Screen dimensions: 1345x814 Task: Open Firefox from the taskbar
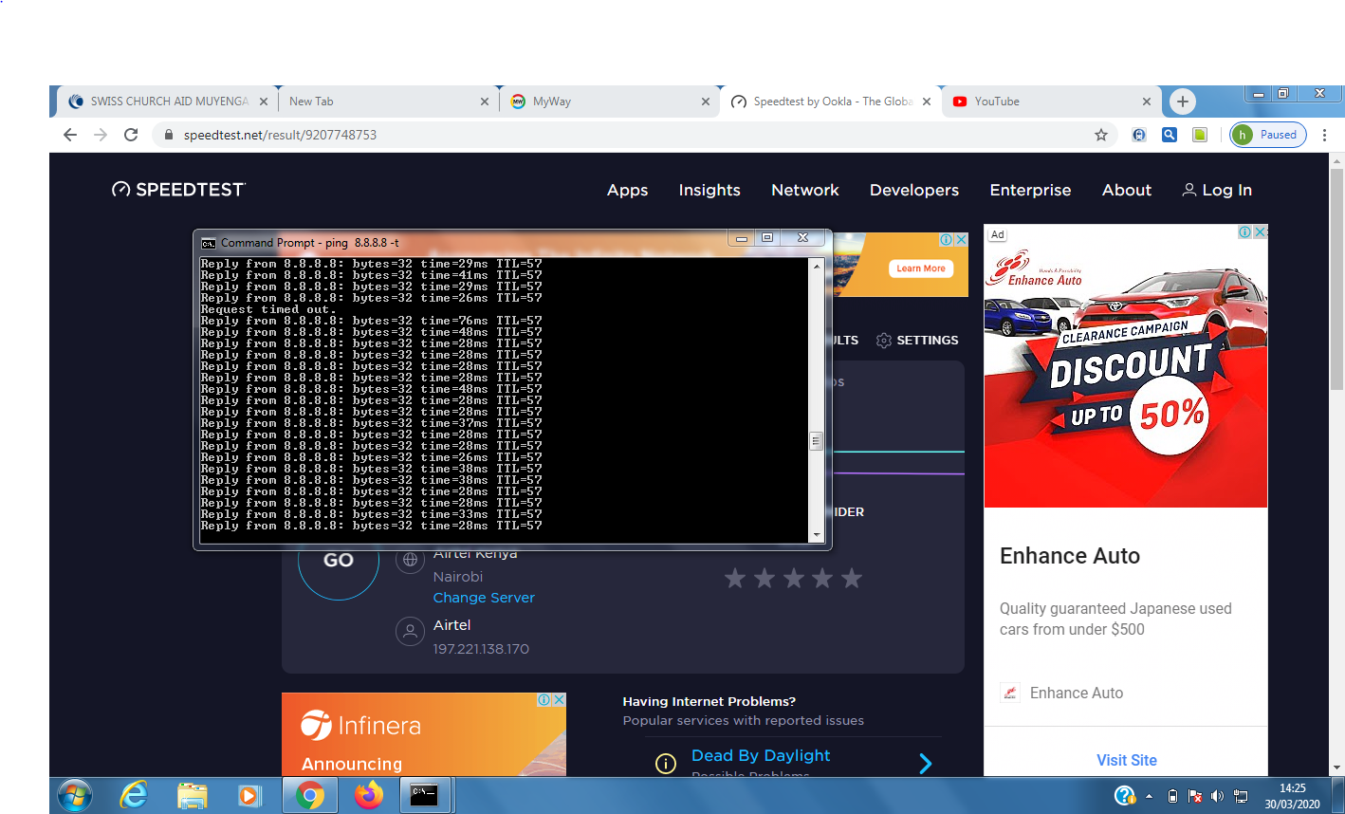pyautogui.click(x=368, y=795)
